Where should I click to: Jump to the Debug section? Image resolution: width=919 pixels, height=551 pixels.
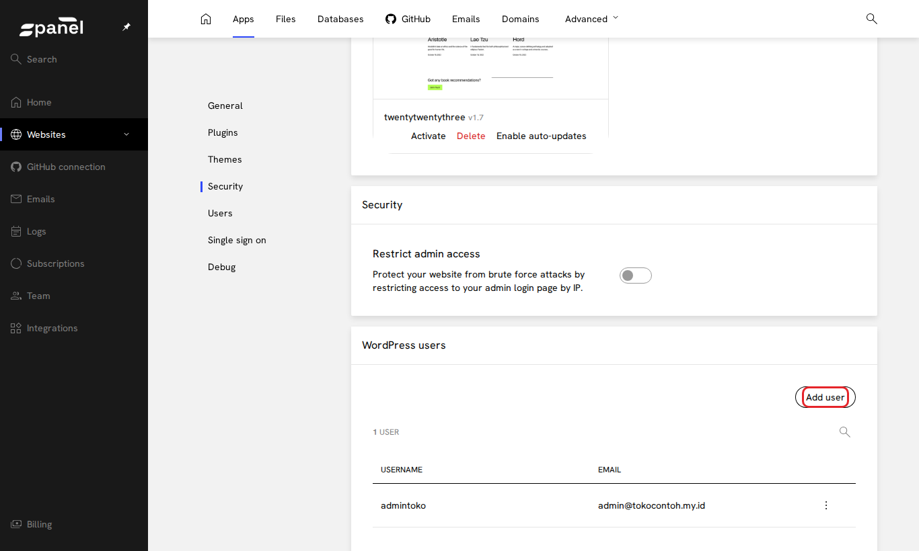pyautogui.click(x=222, y=267)
